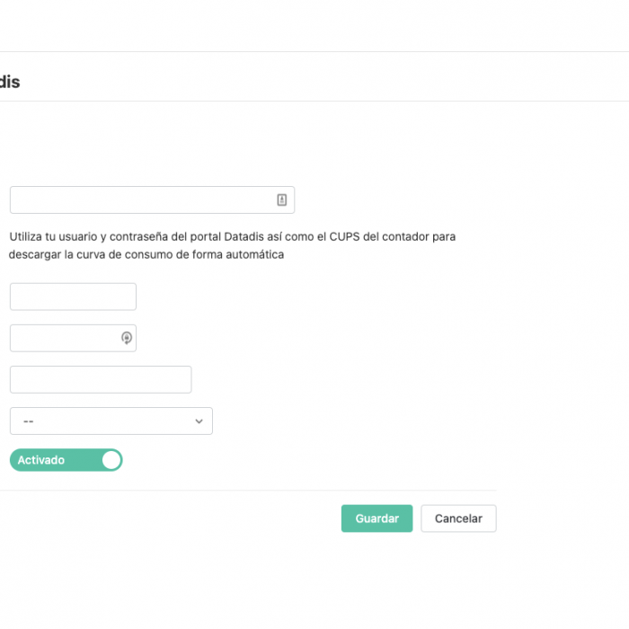Cancel the form with Cancelar
Image resolution: width=629 pixels, height=629 pixels.
[x=458, y=518]
